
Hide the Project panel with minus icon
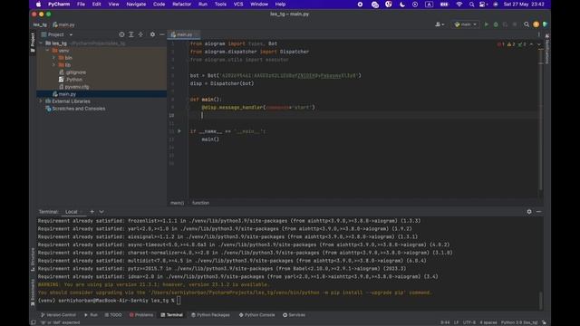[161, 34]
